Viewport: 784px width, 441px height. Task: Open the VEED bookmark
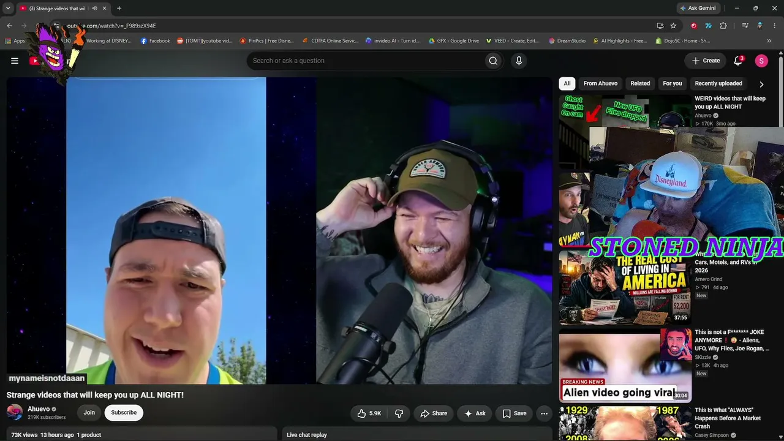coord(513,41)
